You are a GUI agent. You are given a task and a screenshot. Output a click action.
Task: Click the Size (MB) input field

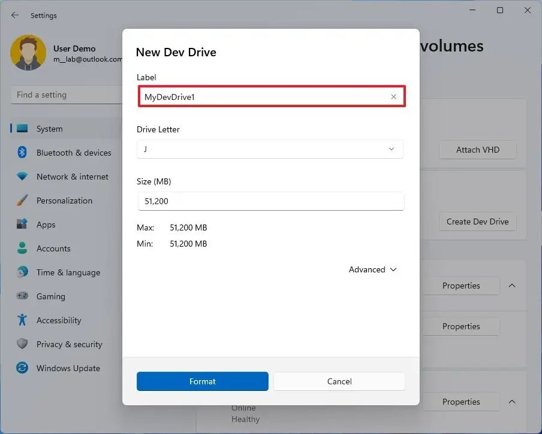270,201
